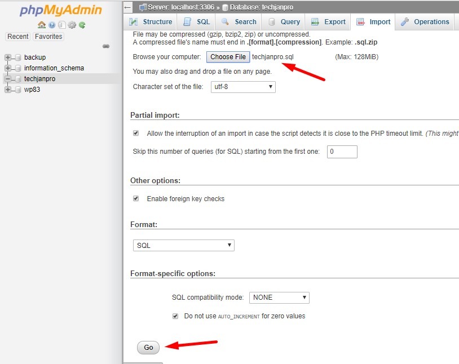The width and height of the screenshot is (459, 364).
Task: Refresh the navigation panel with green arrow icon
Action: [82, 25]
